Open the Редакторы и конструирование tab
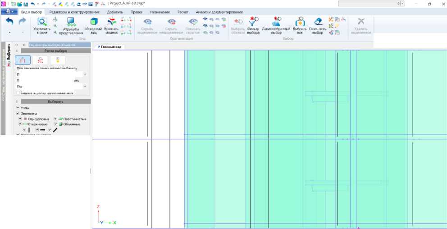Image resolution: width=447 pixels, height=229 pixels. click(74, 12)
